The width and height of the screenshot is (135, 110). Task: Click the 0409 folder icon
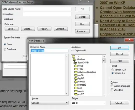coord(76,66)
